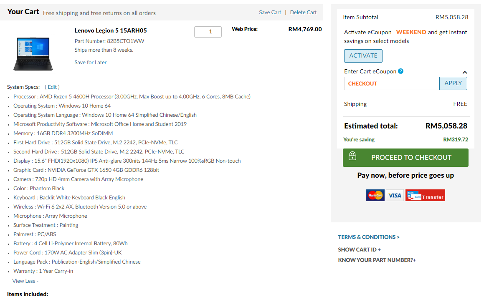Screen dimensions: 494x297
Task: Click the Lenovo Legion laptop thumbnail
Action: coord(33,53)
